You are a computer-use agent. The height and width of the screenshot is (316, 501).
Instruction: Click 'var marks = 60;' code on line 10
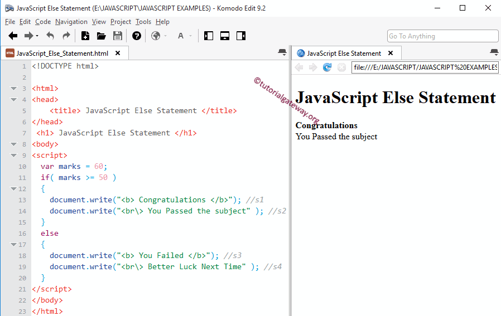pos(74,166)
